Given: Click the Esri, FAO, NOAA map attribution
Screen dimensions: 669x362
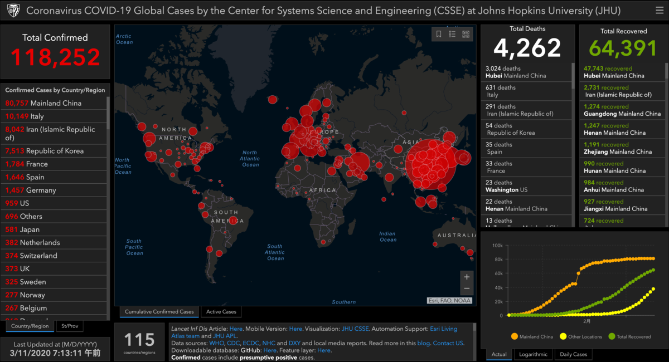Looking at the screenshot, I should click(x=450, y=301).
